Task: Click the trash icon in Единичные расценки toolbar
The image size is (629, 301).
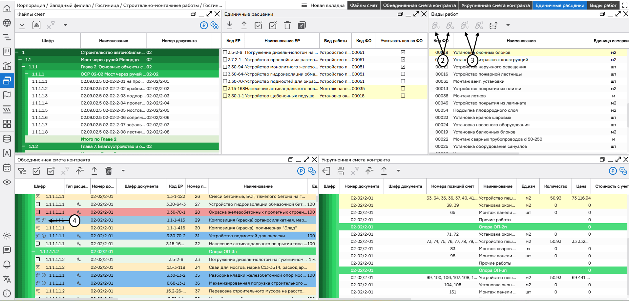Action: tap(287, 25)
